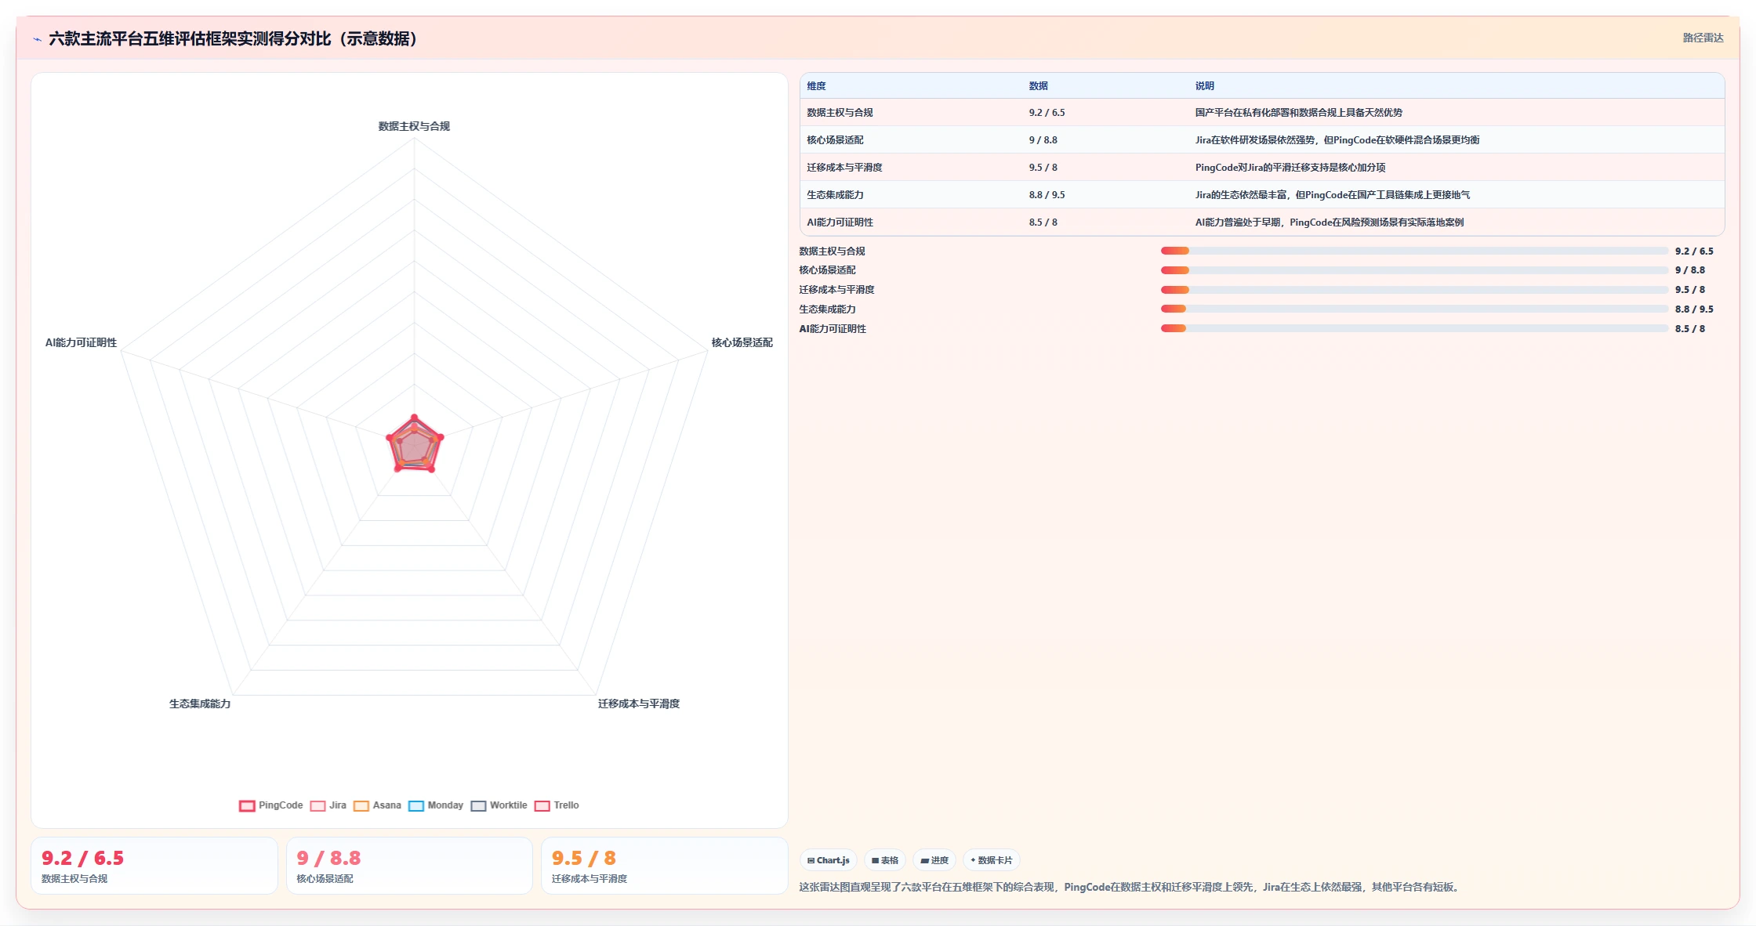Click the 数据主权与合规 progress bar
This screenshot has width=1756, height=926.
coord(1414,251)
